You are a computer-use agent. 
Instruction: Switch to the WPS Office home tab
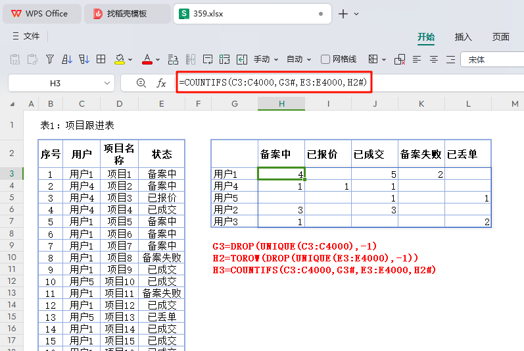42,14
